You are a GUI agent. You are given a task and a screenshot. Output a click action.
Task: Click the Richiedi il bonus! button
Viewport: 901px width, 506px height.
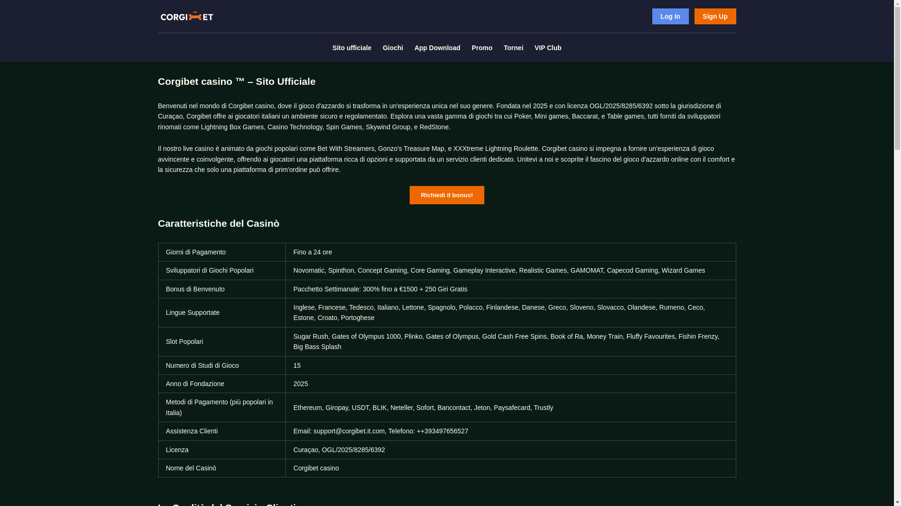click(447, 195)
